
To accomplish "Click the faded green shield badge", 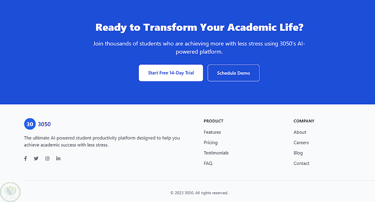I will [x=10, y=192].
